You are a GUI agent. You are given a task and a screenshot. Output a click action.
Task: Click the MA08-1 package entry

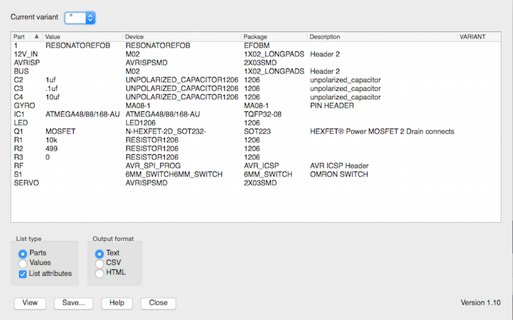(x=256, y=106)
